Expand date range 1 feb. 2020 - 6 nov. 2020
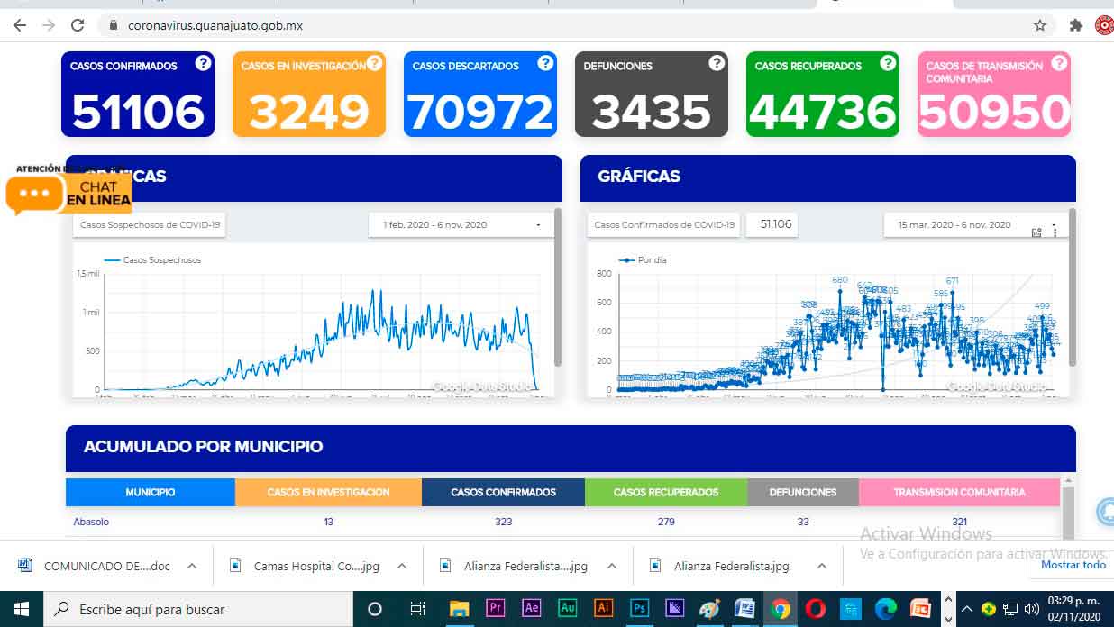The width and height of the screenshot is (1114, 627). point(461,224)
